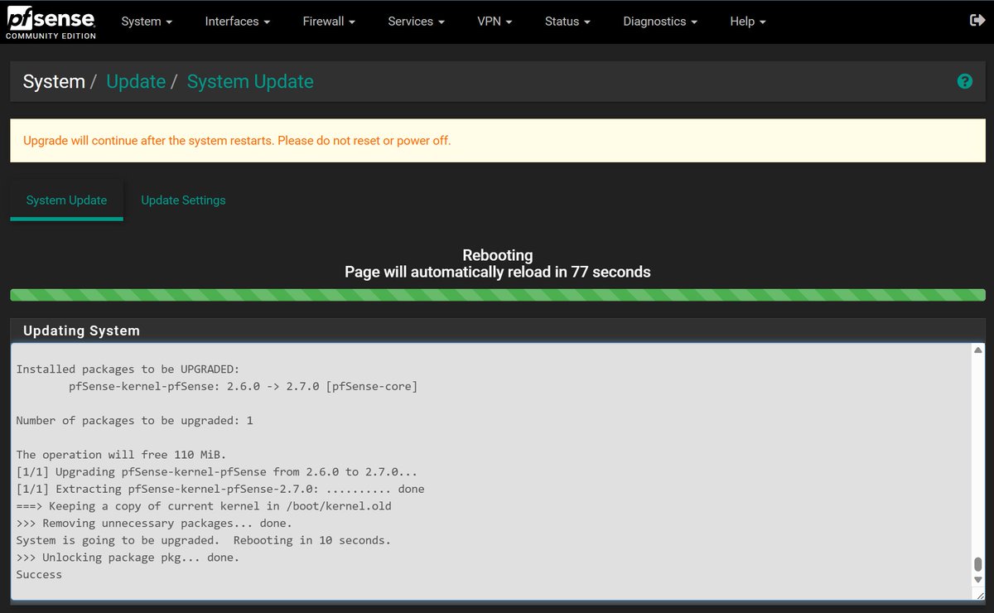Switch to the Update Settings tab
994x613 pixels.
pos(183,200)
